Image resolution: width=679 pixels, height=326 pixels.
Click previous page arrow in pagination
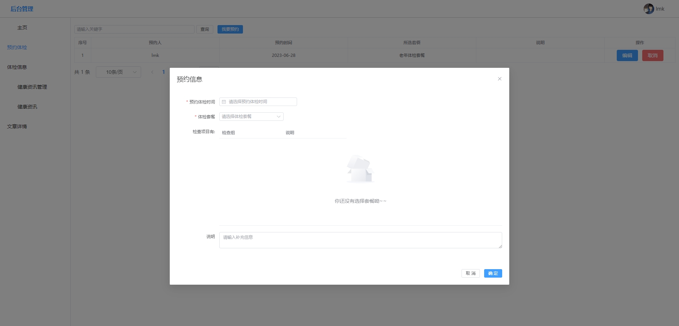click(x=152, y=72)
